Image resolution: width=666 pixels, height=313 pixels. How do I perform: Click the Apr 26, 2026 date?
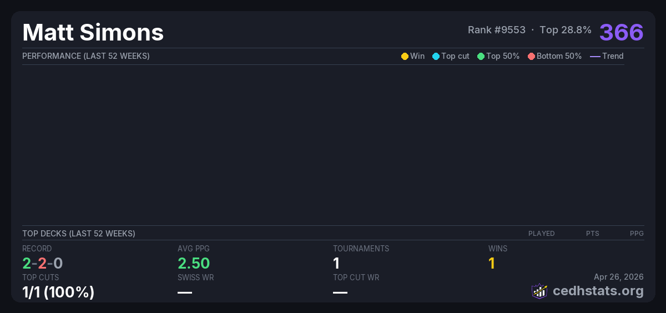pos(618,277)
